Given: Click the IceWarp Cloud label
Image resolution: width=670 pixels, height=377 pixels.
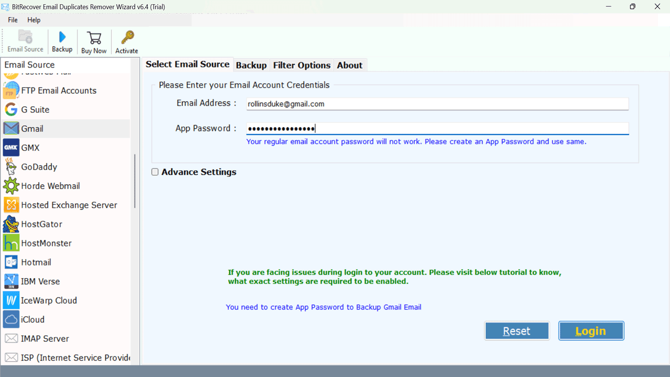Looking at the screenshot, I should click(49, 301).
